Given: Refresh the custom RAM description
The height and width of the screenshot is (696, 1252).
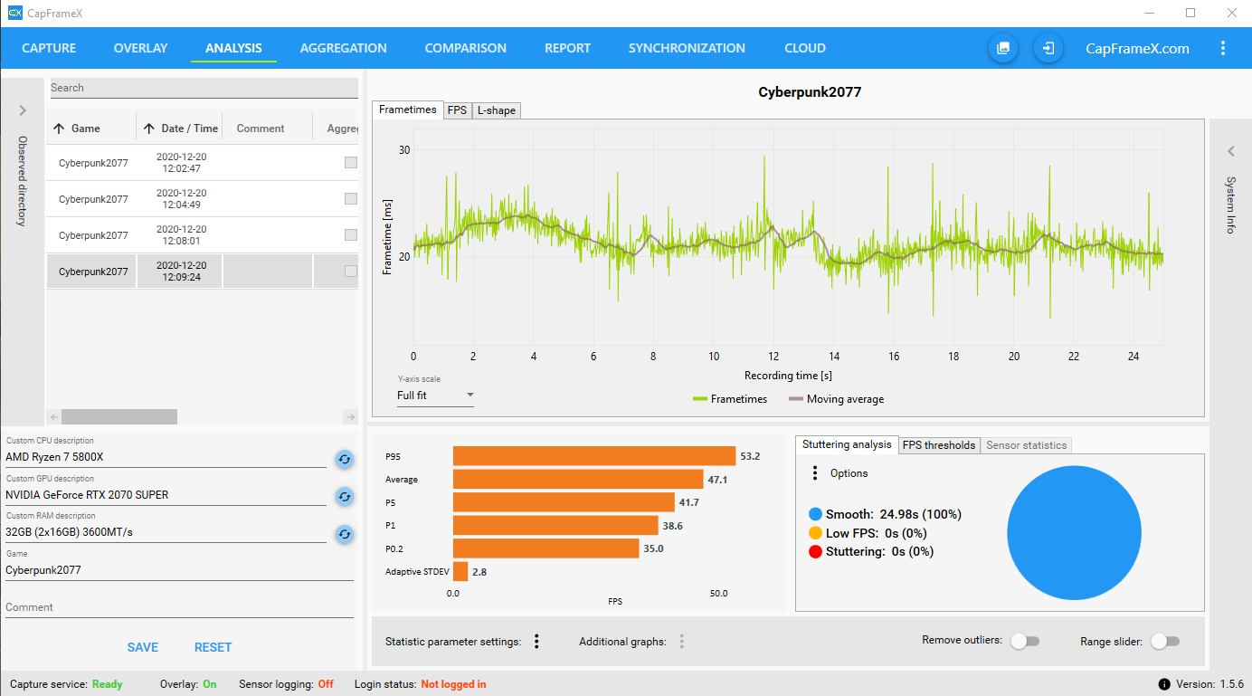Looking at the screenshot, I should point(344,534).
